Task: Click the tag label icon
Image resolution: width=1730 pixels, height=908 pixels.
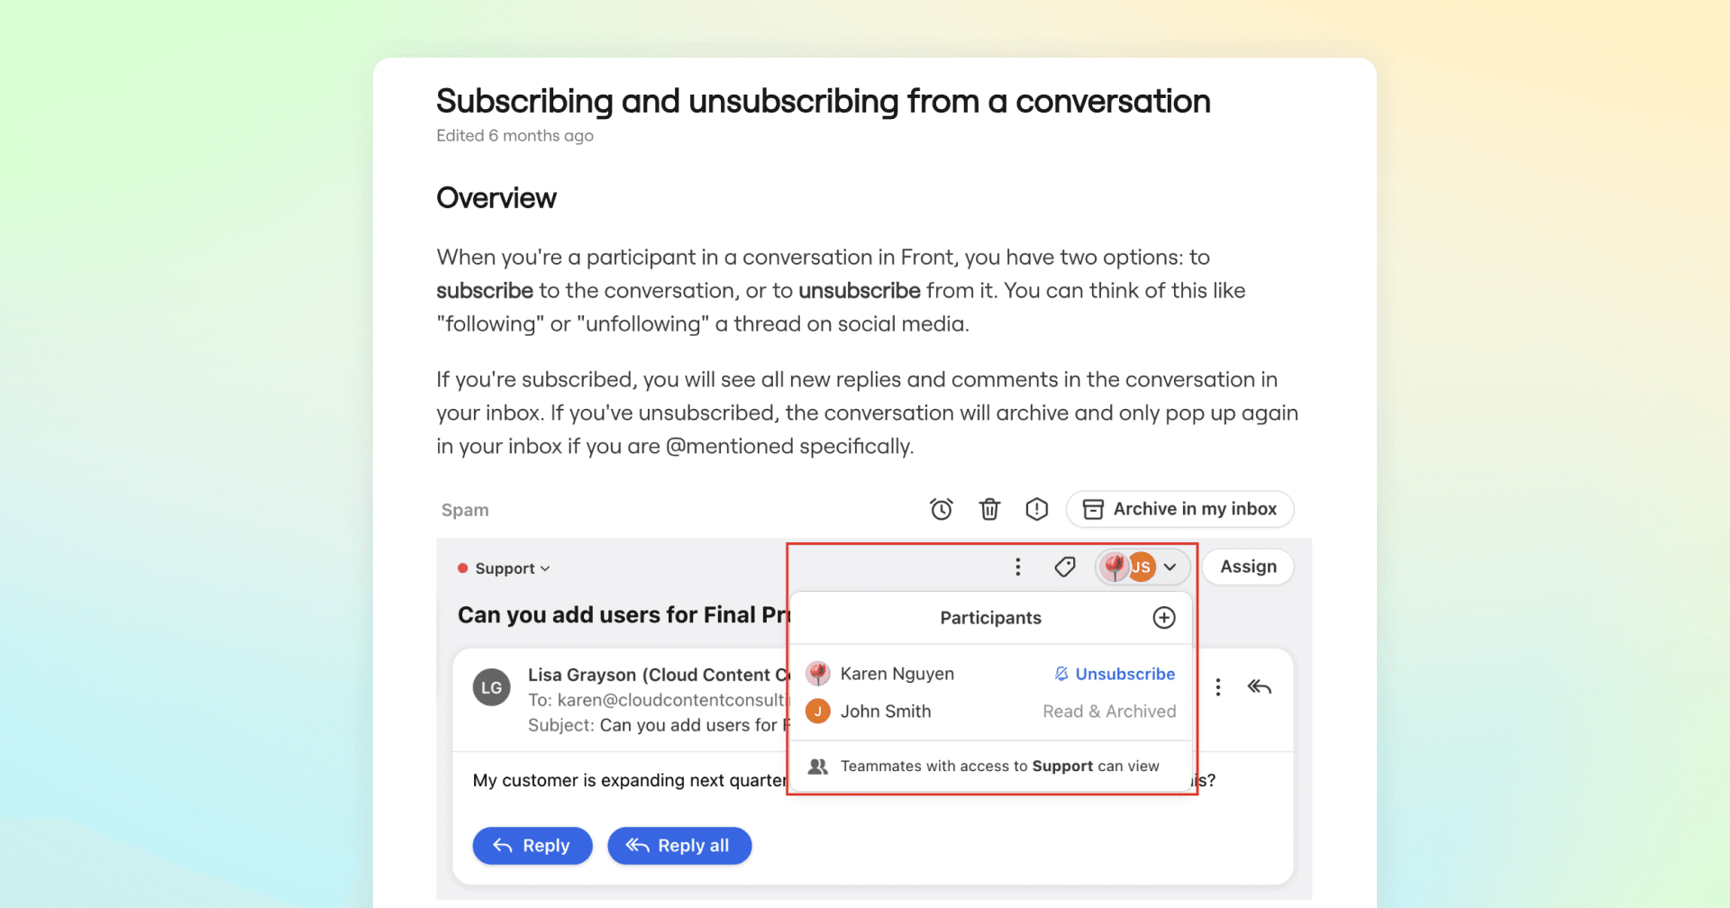Action: [1065, 567]
